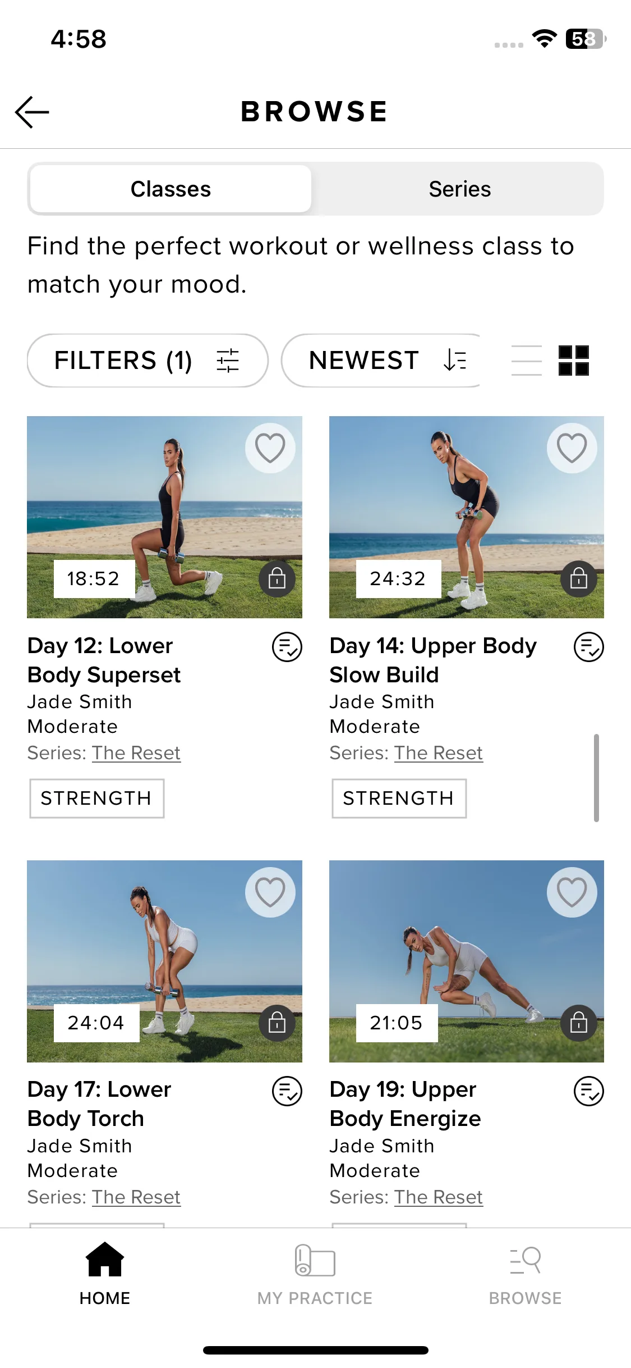Select the Classes tab
Image resolution: width=631 pixels, height=1368 pixels.
point(171,189)
